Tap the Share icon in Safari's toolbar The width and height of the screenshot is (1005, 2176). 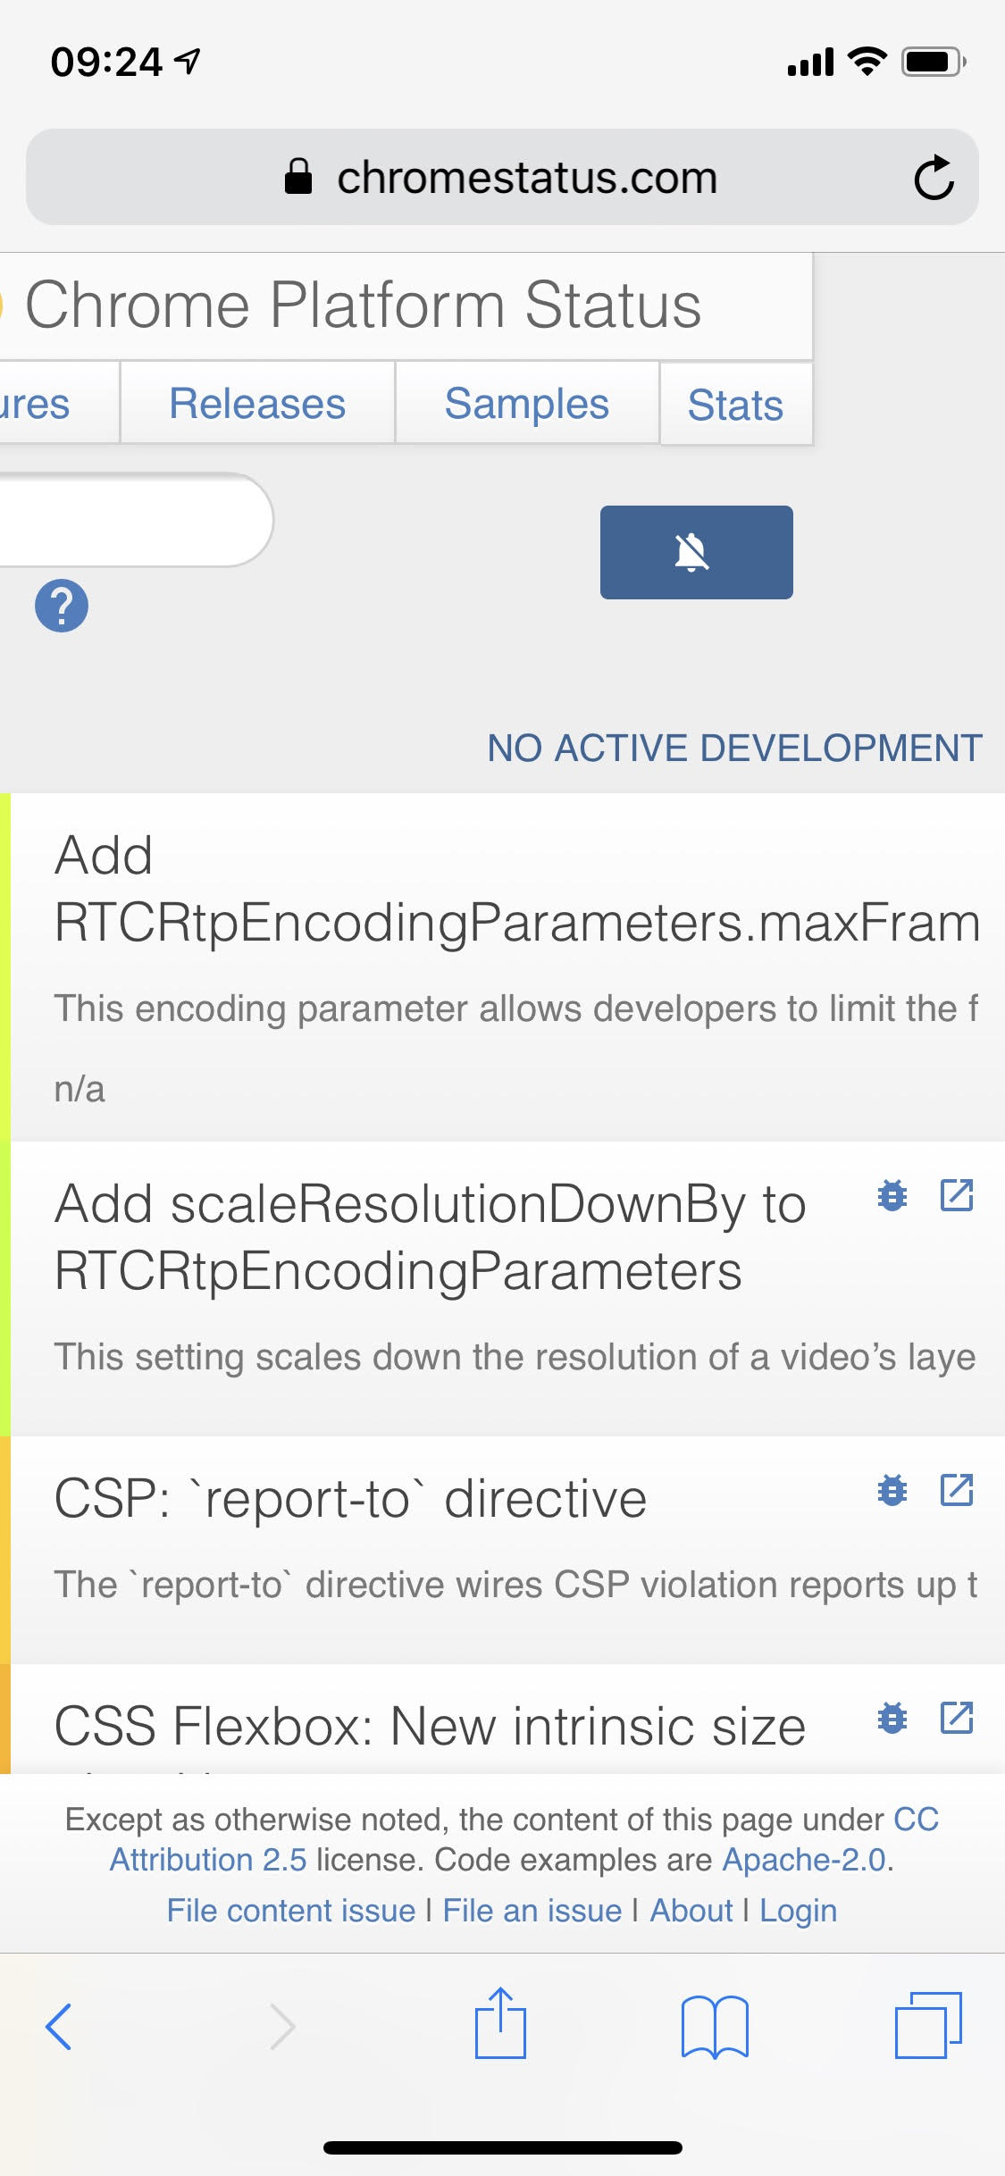pyautogui.click(x=502, y=2026)
